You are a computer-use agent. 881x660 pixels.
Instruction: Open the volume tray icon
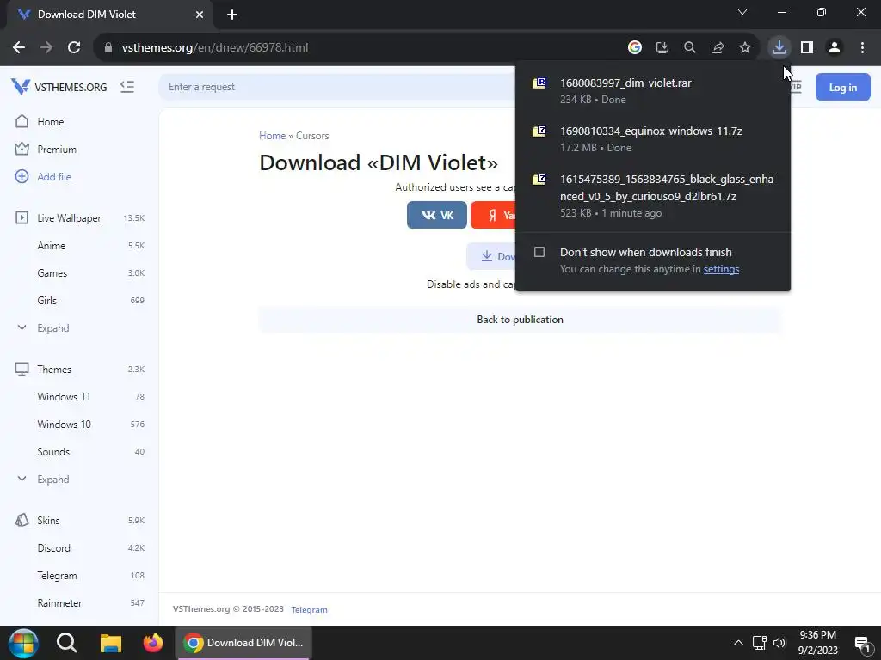(x=779, y=643)
